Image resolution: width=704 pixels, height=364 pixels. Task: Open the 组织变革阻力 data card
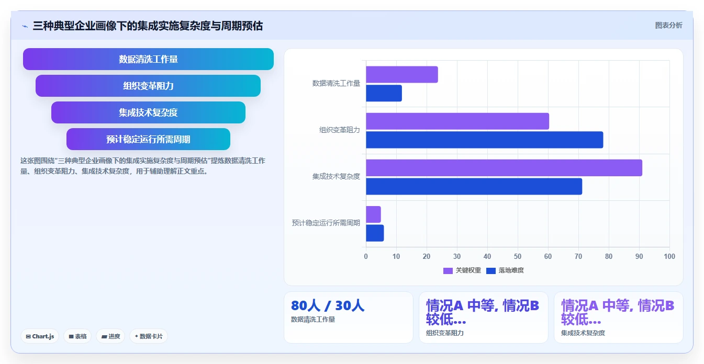point(484,317)
